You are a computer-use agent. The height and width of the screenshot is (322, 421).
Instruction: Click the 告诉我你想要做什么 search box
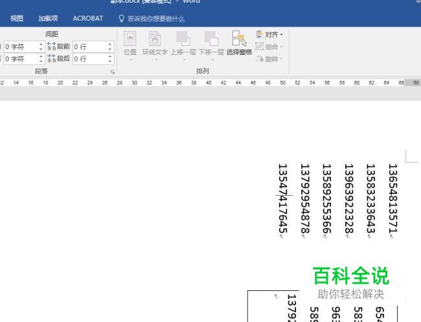click(156, 19)
